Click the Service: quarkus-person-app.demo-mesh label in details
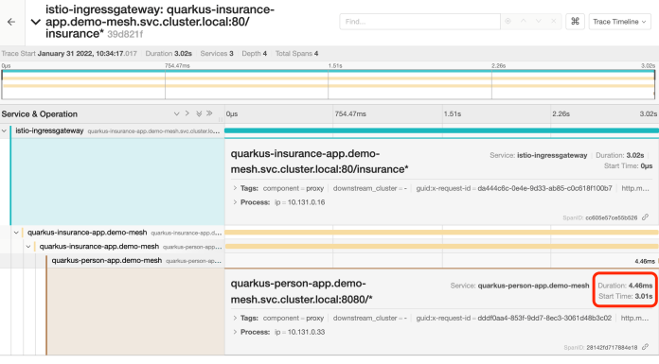This screenshot has width=659, height=364. click(520, 286)
